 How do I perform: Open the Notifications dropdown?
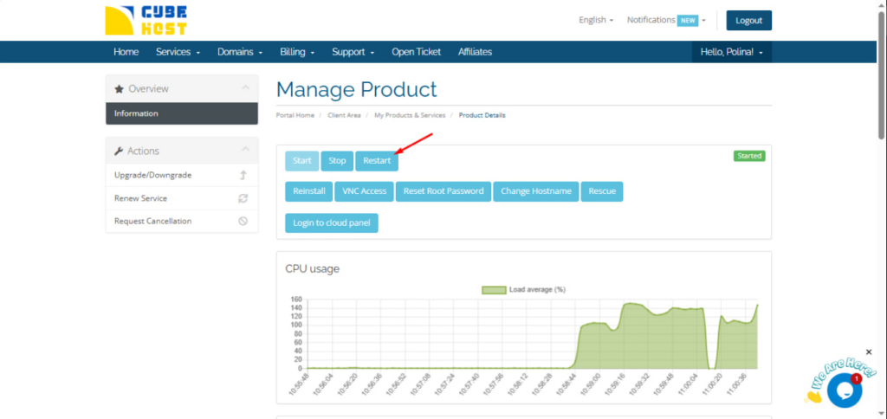[x=666, y=20]
